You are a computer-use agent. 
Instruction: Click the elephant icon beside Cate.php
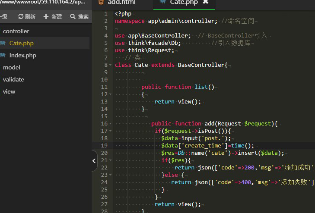click(x=3, y=43)
